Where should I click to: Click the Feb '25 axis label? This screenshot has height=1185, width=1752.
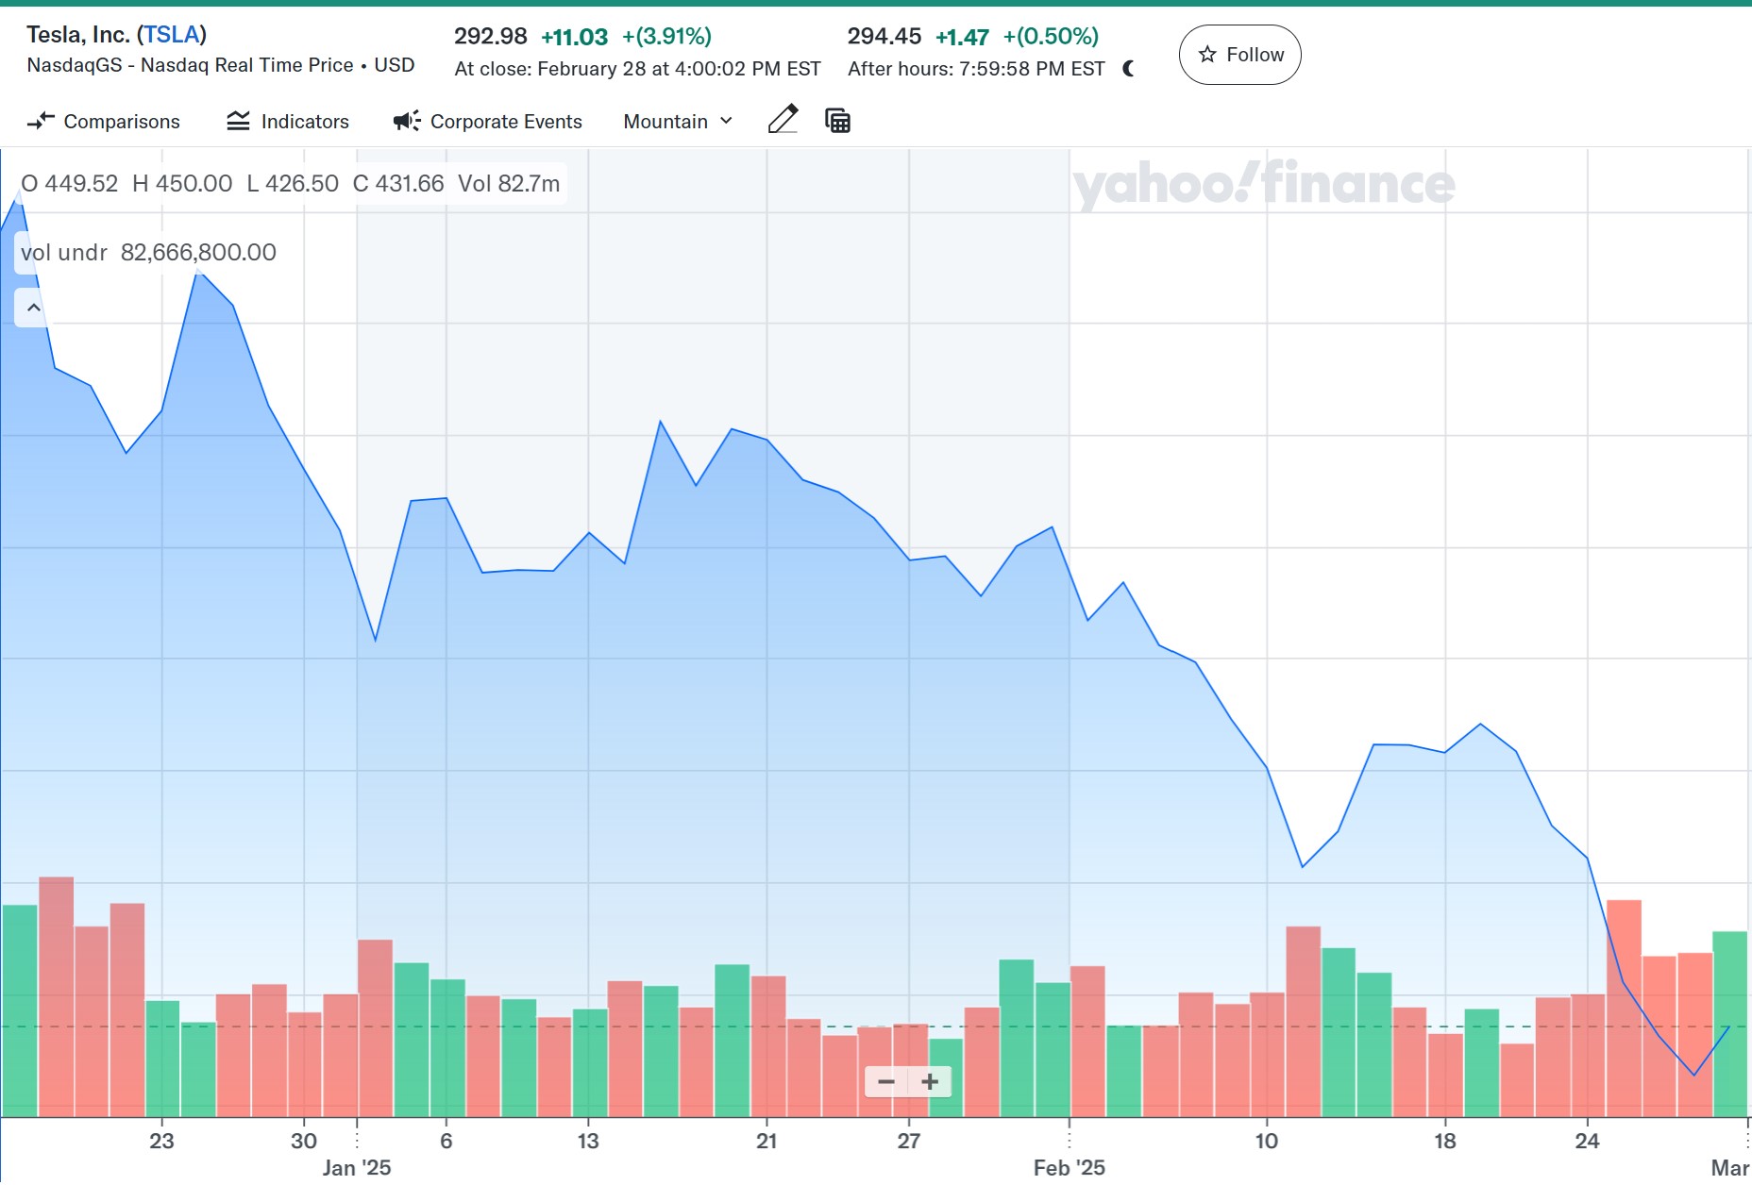tap(1069, 1167)
